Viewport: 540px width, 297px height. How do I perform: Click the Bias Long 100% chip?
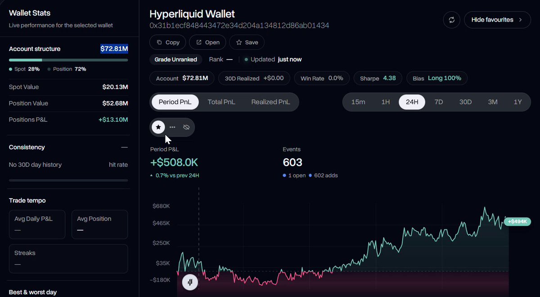click(x=437, y=78)
